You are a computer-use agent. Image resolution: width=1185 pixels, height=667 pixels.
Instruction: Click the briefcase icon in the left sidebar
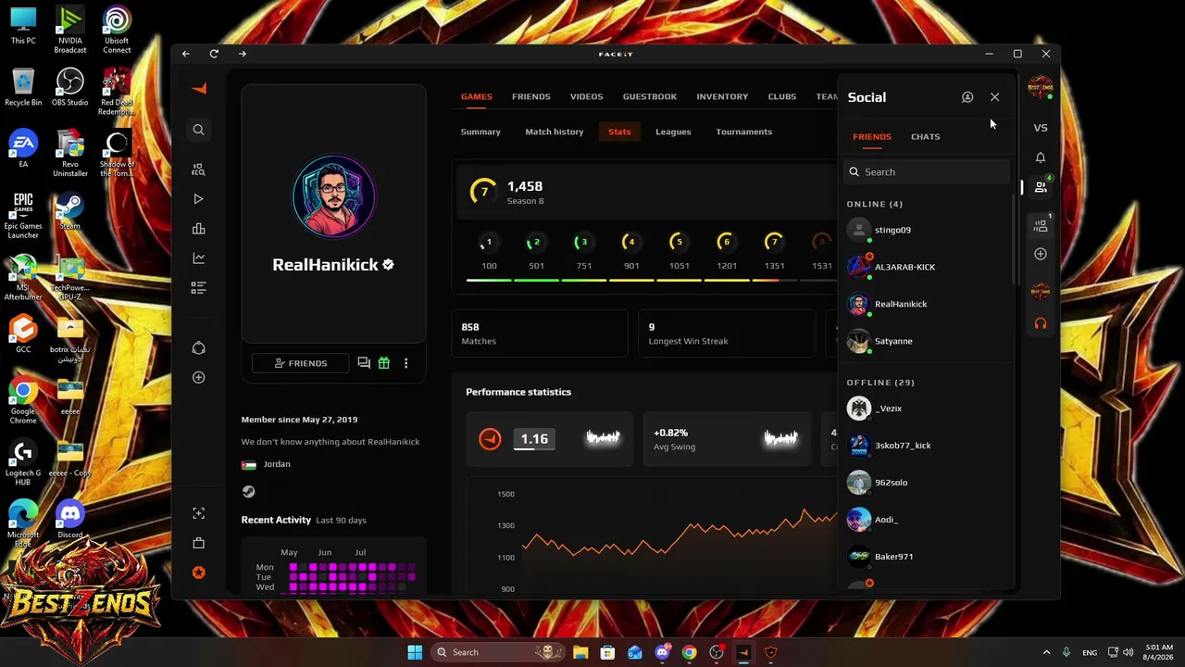tap(198, 543)
